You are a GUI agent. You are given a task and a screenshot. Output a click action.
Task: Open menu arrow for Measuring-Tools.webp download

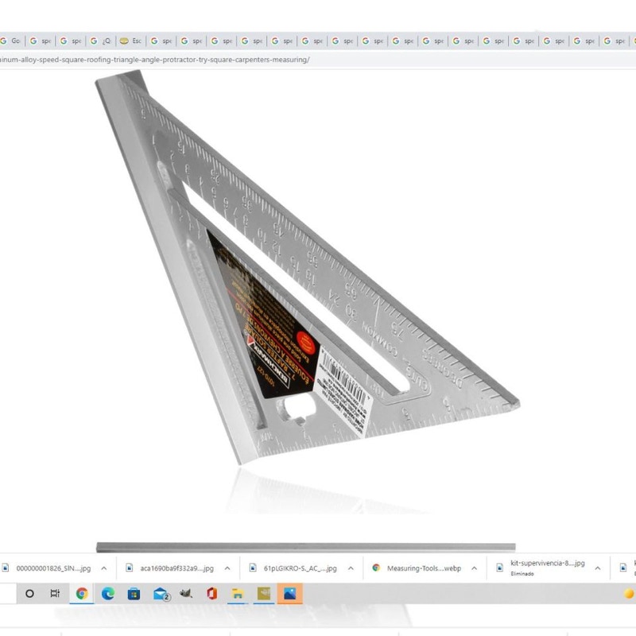(x=474, y=568)
